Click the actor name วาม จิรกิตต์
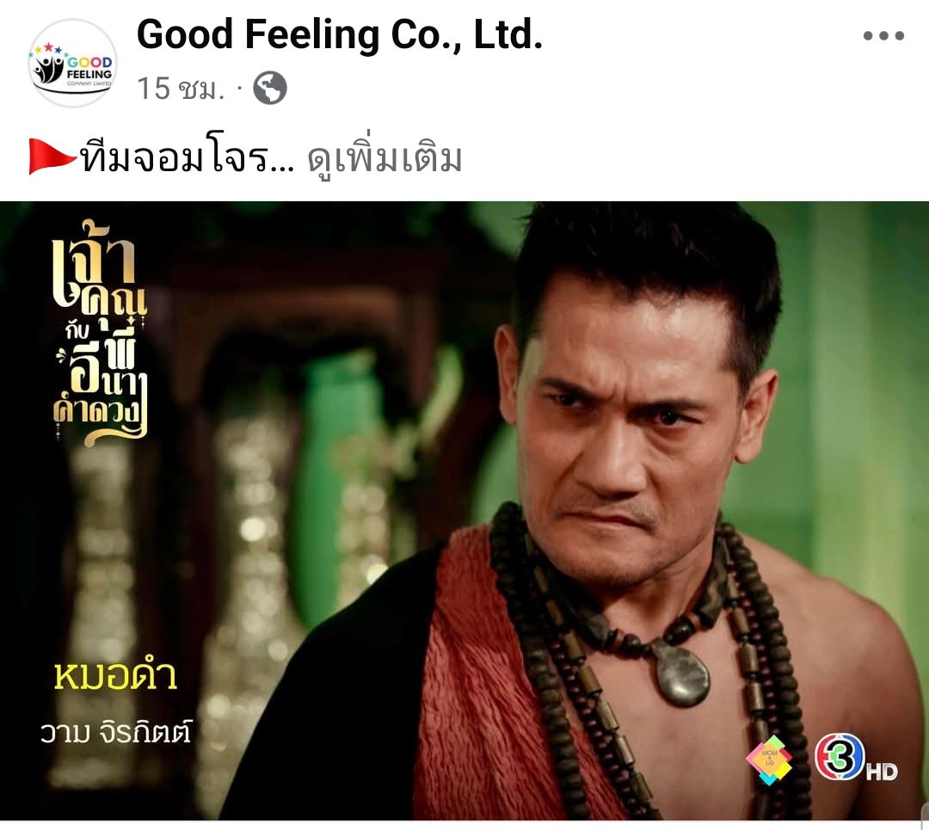 [116, 732]
